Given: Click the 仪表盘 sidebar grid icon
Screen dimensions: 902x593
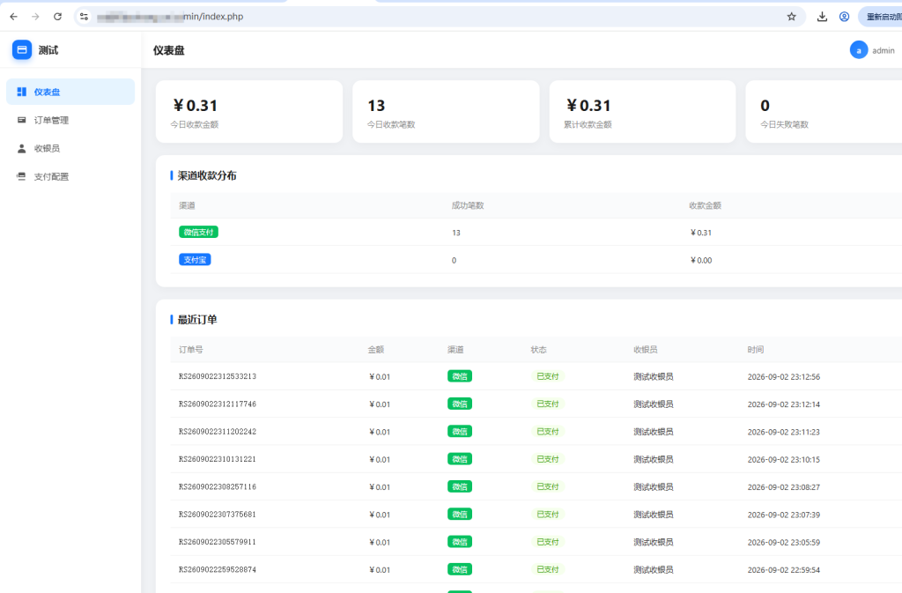Looking at the screenshot, I should [x=22, y=92].
